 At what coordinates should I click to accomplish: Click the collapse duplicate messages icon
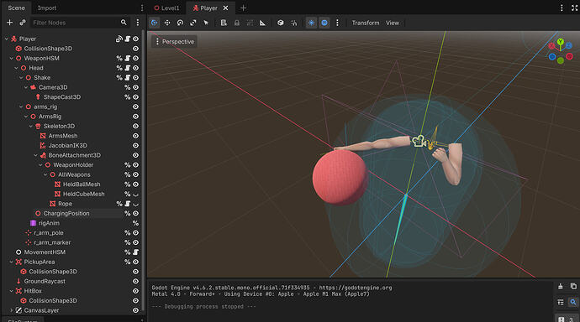tap(561, 302)
